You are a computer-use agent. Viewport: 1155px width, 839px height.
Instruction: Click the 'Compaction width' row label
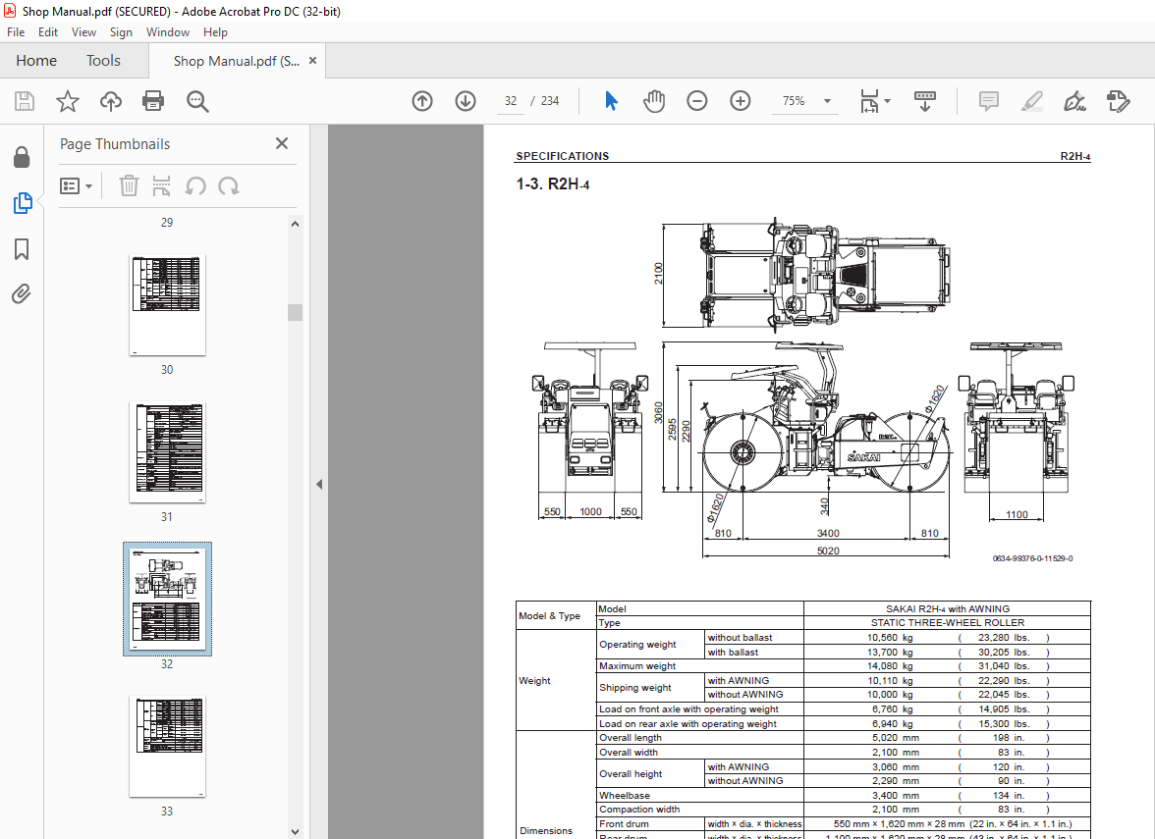coord(639,810)
